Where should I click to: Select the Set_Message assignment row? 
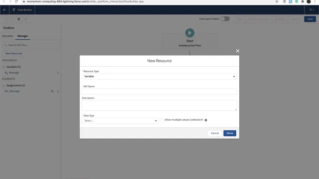[30, 91]
